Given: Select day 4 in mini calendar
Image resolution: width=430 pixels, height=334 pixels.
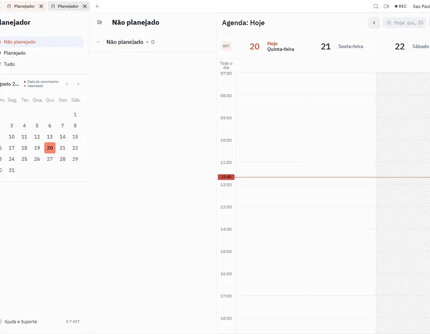Looking at the screenshot, I should click(x=24, y=126).
